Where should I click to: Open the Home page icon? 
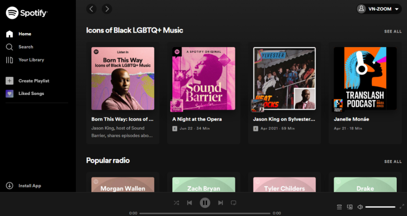pos(10,34)
